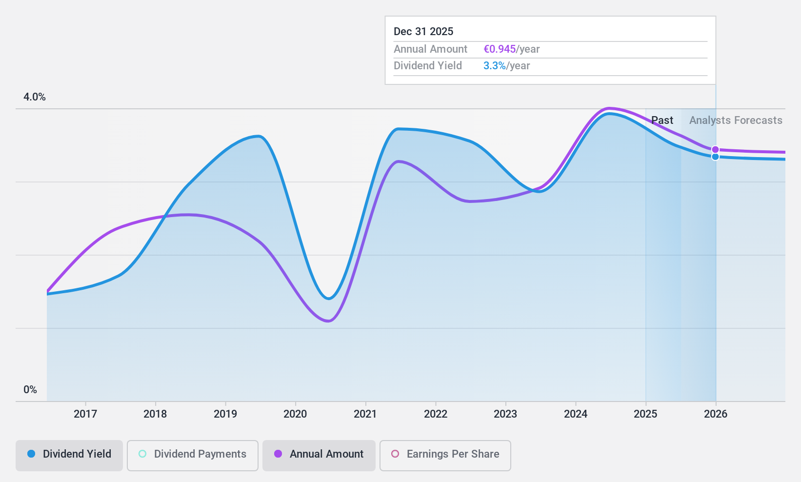Screen dimensions: 801x482
Task: Click the 0% y-axis label
Action: (30, 390)
